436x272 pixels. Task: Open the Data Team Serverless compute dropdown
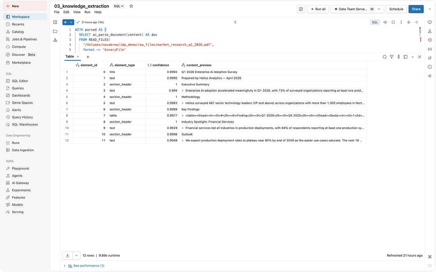pyautogui.click(x=379, y=9)
